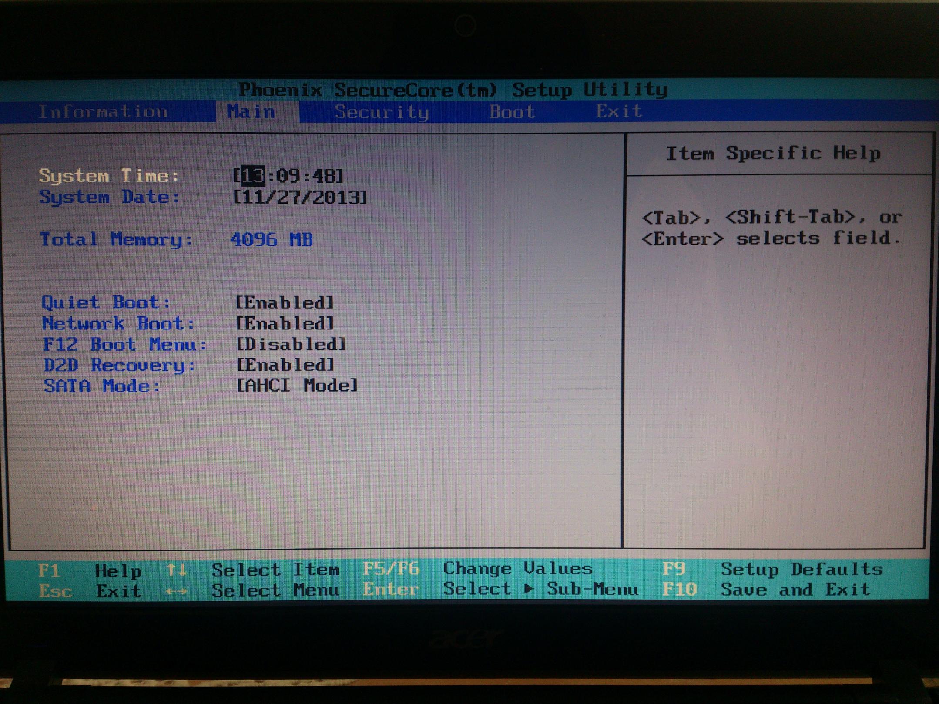Click the up-down arrows Select Item icon
Viewport: 939px width, 704px height.
click(x=176, y=570)
